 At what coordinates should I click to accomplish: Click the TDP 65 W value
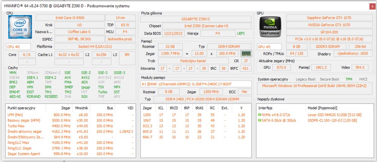(x=125, y=25)
